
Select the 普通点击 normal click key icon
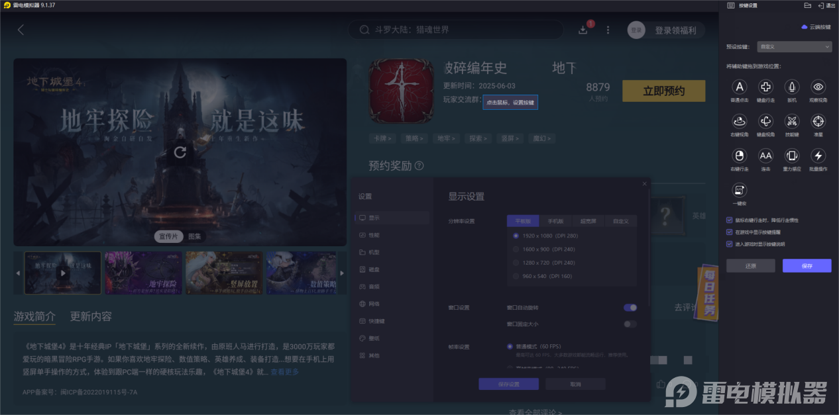point(740,87)
